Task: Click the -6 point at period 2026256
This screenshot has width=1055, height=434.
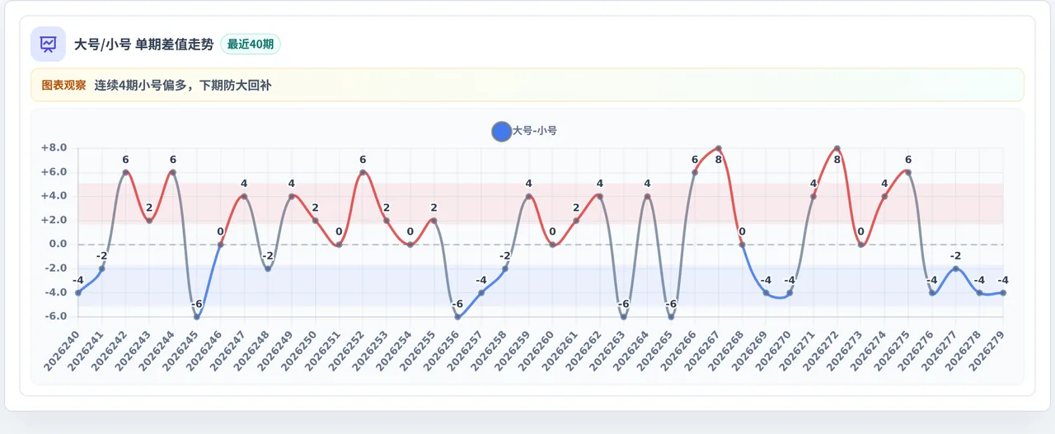Action: pos(457,317)
